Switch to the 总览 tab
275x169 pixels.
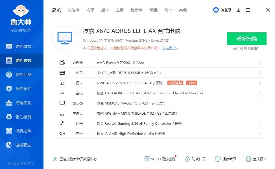[x=56, y=10]
